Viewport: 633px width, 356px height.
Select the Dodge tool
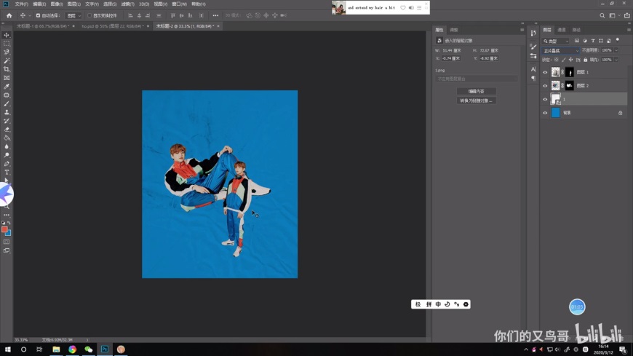click(7, 155)
